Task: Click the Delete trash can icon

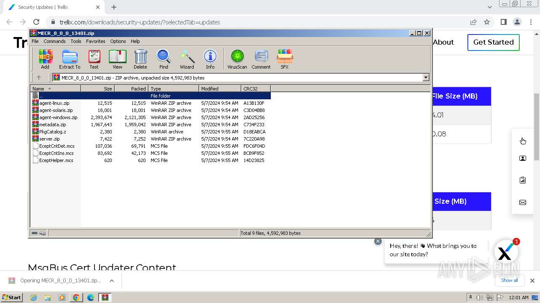Action: 140,59
